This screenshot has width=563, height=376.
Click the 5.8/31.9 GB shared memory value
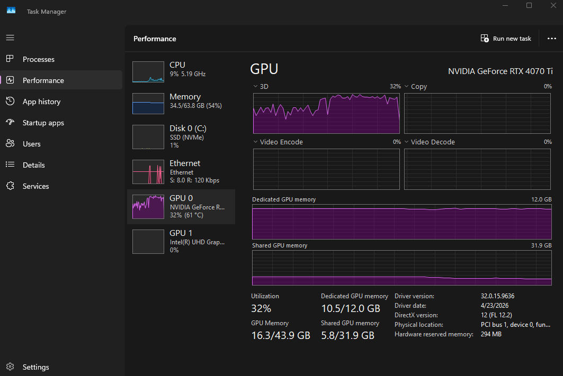click(347, 335)
